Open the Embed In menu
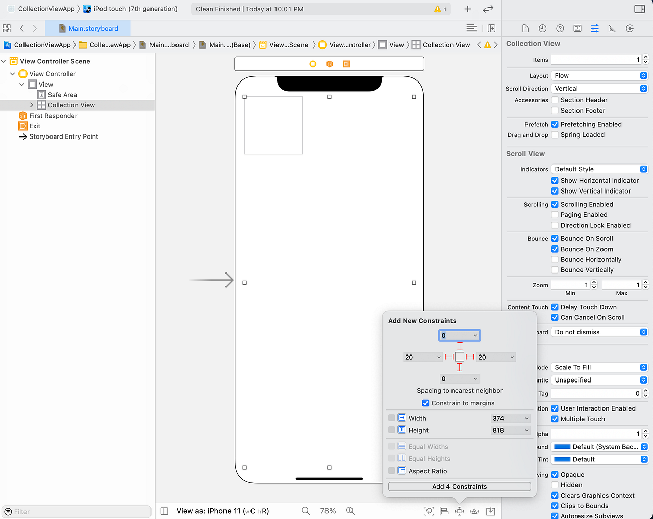Screen dimensions: 653x519 click(x=490, y=511)
